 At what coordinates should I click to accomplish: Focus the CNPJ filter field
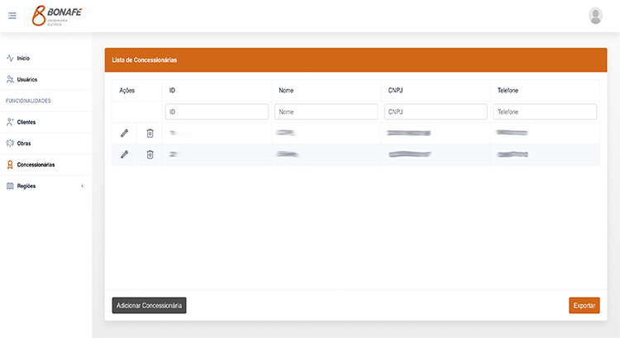click(x=436, y=111)
